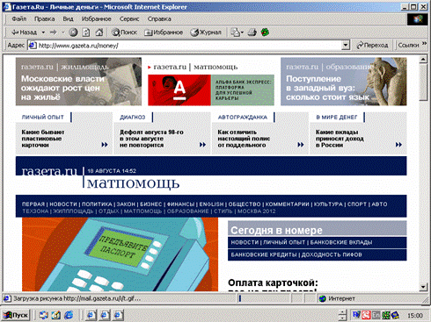Click the vertical scrollbar down arrow
This screenshot has width=431, height=322.
click(423, 287)
